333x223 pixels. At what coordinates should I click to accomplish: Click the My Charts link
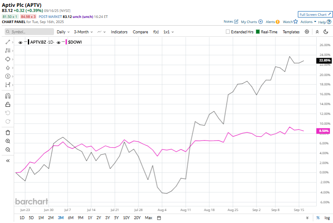pos(249,22)
